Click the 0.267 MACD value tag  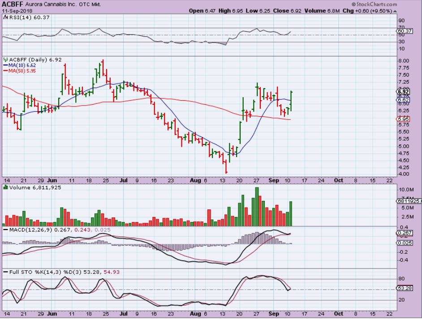point(404,233)
